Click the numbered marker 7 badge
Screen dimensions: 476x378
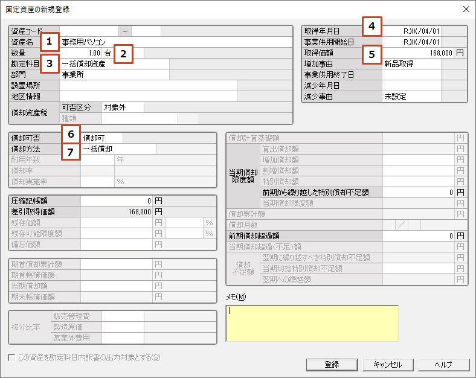71,151
